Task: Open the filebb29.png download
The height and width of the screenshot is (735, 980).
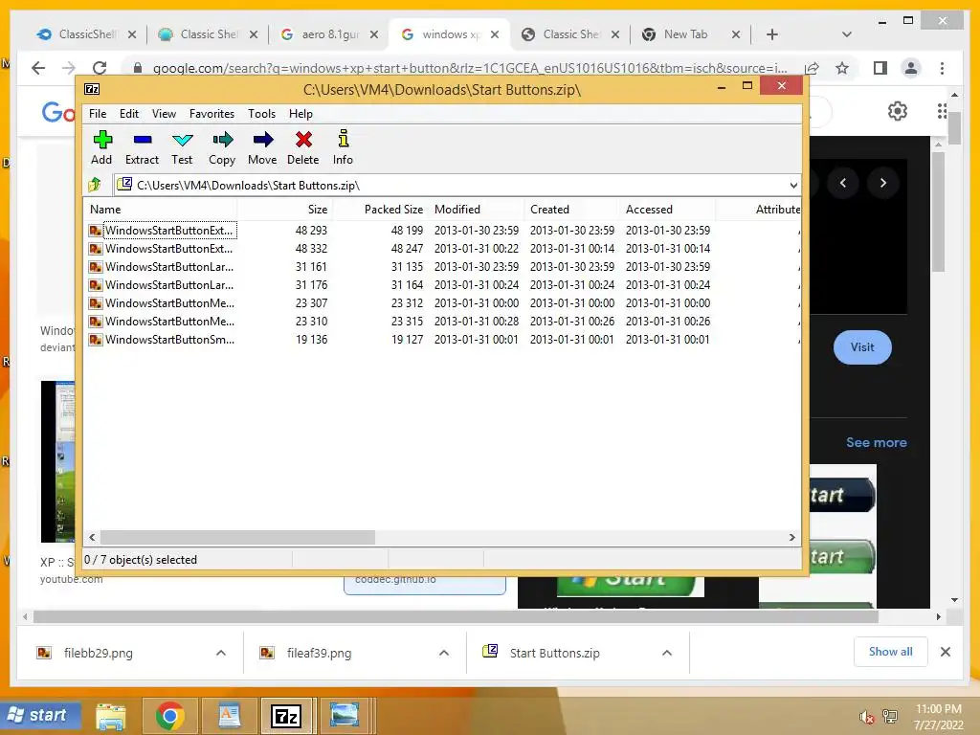Action: [99, 653]
